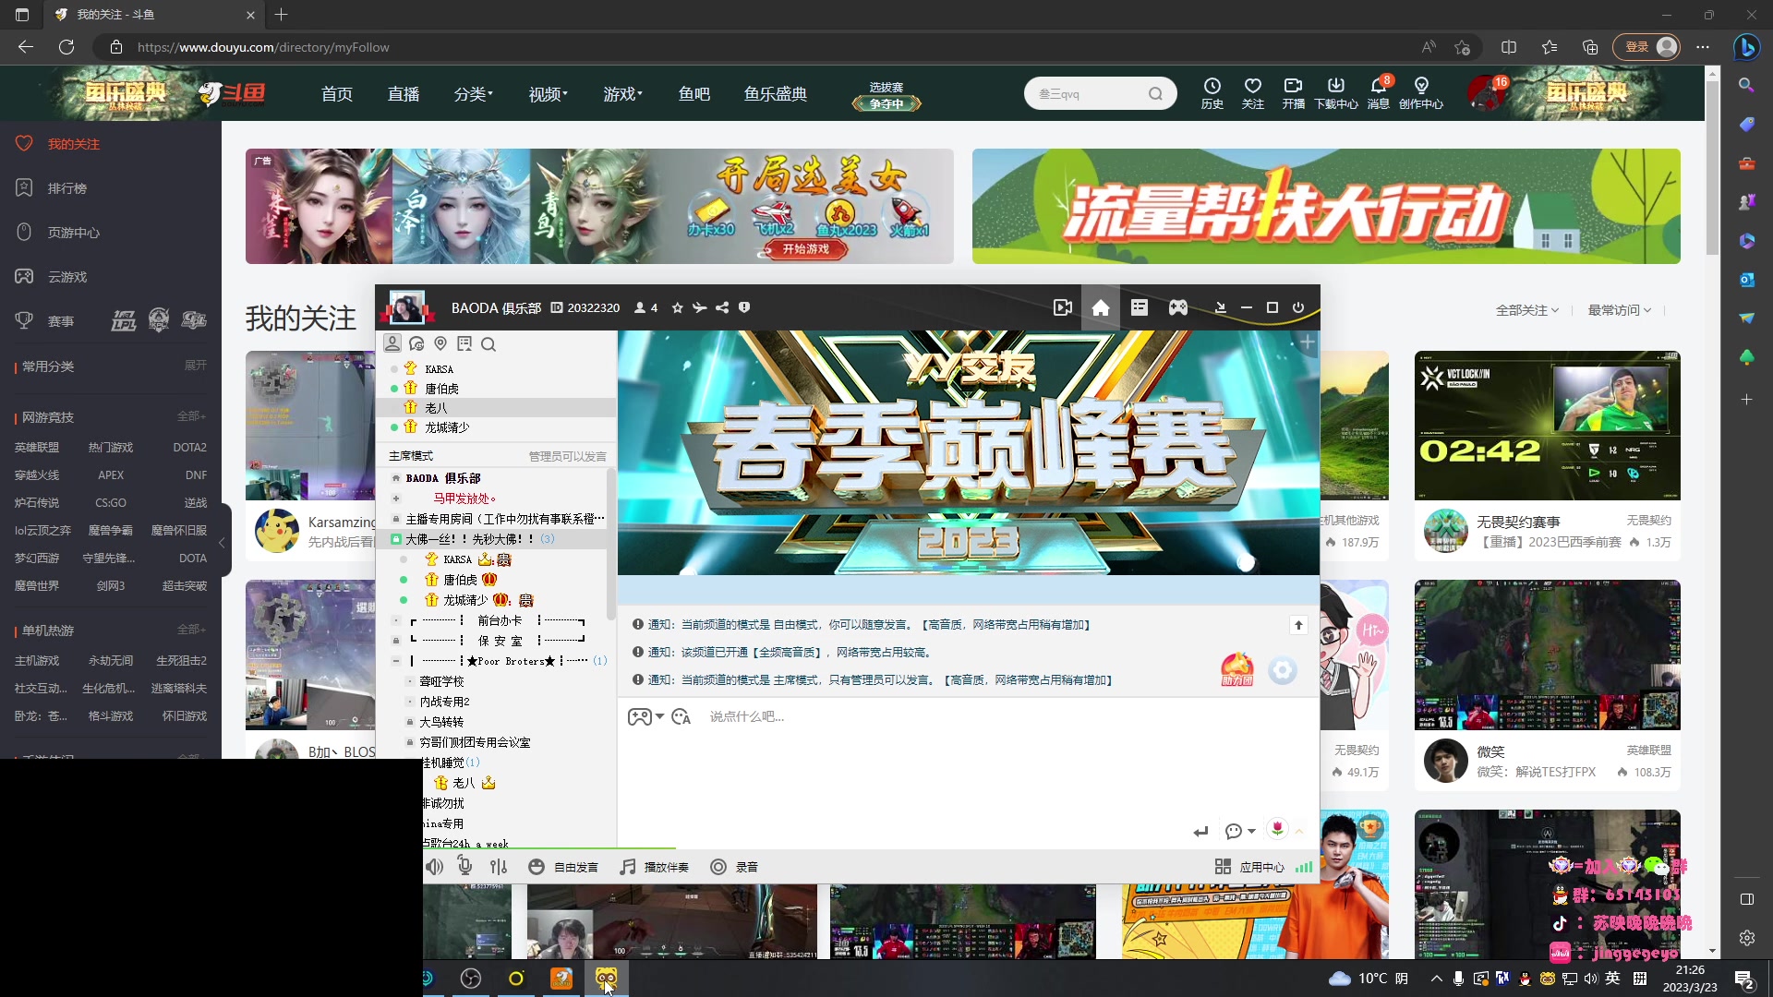Toggle 自由发言 speaking mode
This screenshot has width=1773, height=997.
point(563,867)
